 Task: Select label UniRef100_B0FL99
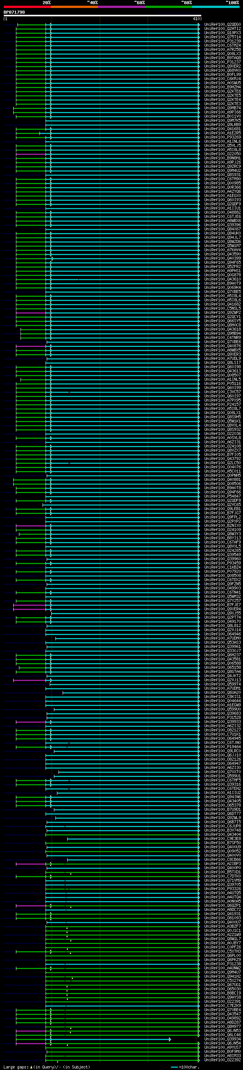pos(222,74)
